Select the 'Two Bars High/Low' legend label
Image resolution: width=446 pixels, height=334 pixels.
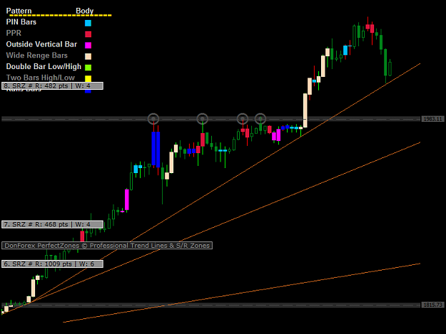[41, 78]
